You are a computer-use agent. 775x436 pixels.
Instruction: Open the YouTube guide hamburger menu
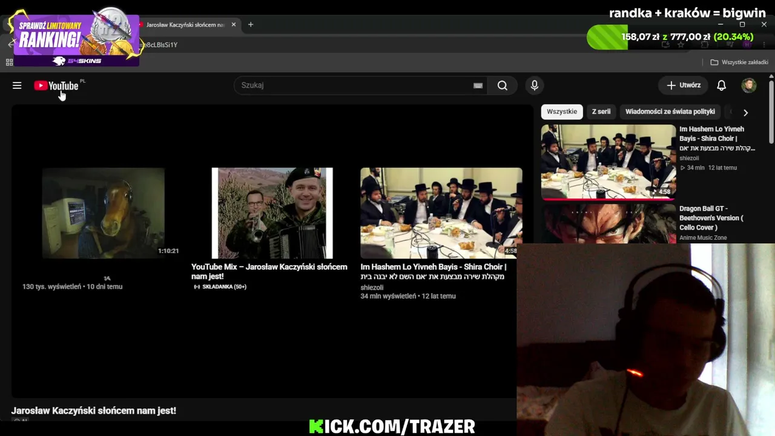click(x=17, y=85)
